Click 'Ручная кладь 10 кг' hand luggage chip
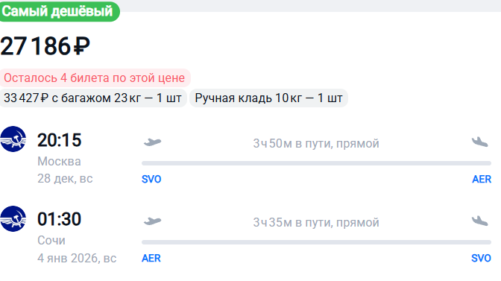 click(268, 98)
